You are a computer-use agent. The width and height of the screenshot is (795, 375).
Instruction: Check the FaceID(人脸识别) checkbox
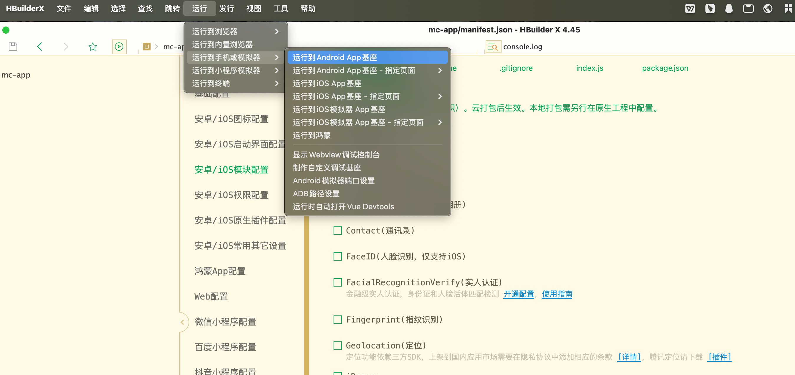(x=338, y=257)
